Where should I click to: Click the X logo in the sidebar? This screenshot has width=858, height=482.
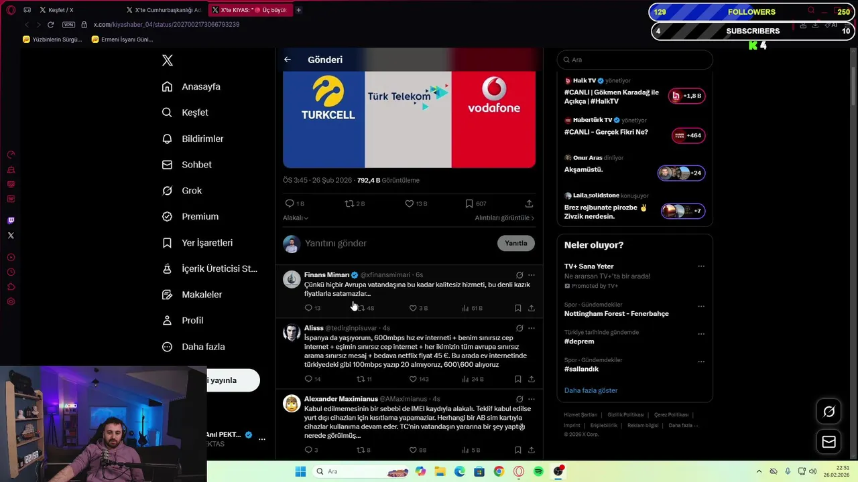168,60
